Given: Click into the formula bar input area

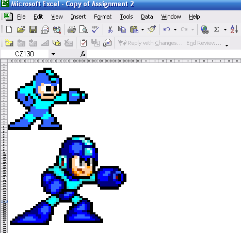Looking at the screenshot, I should pos(164,54).
